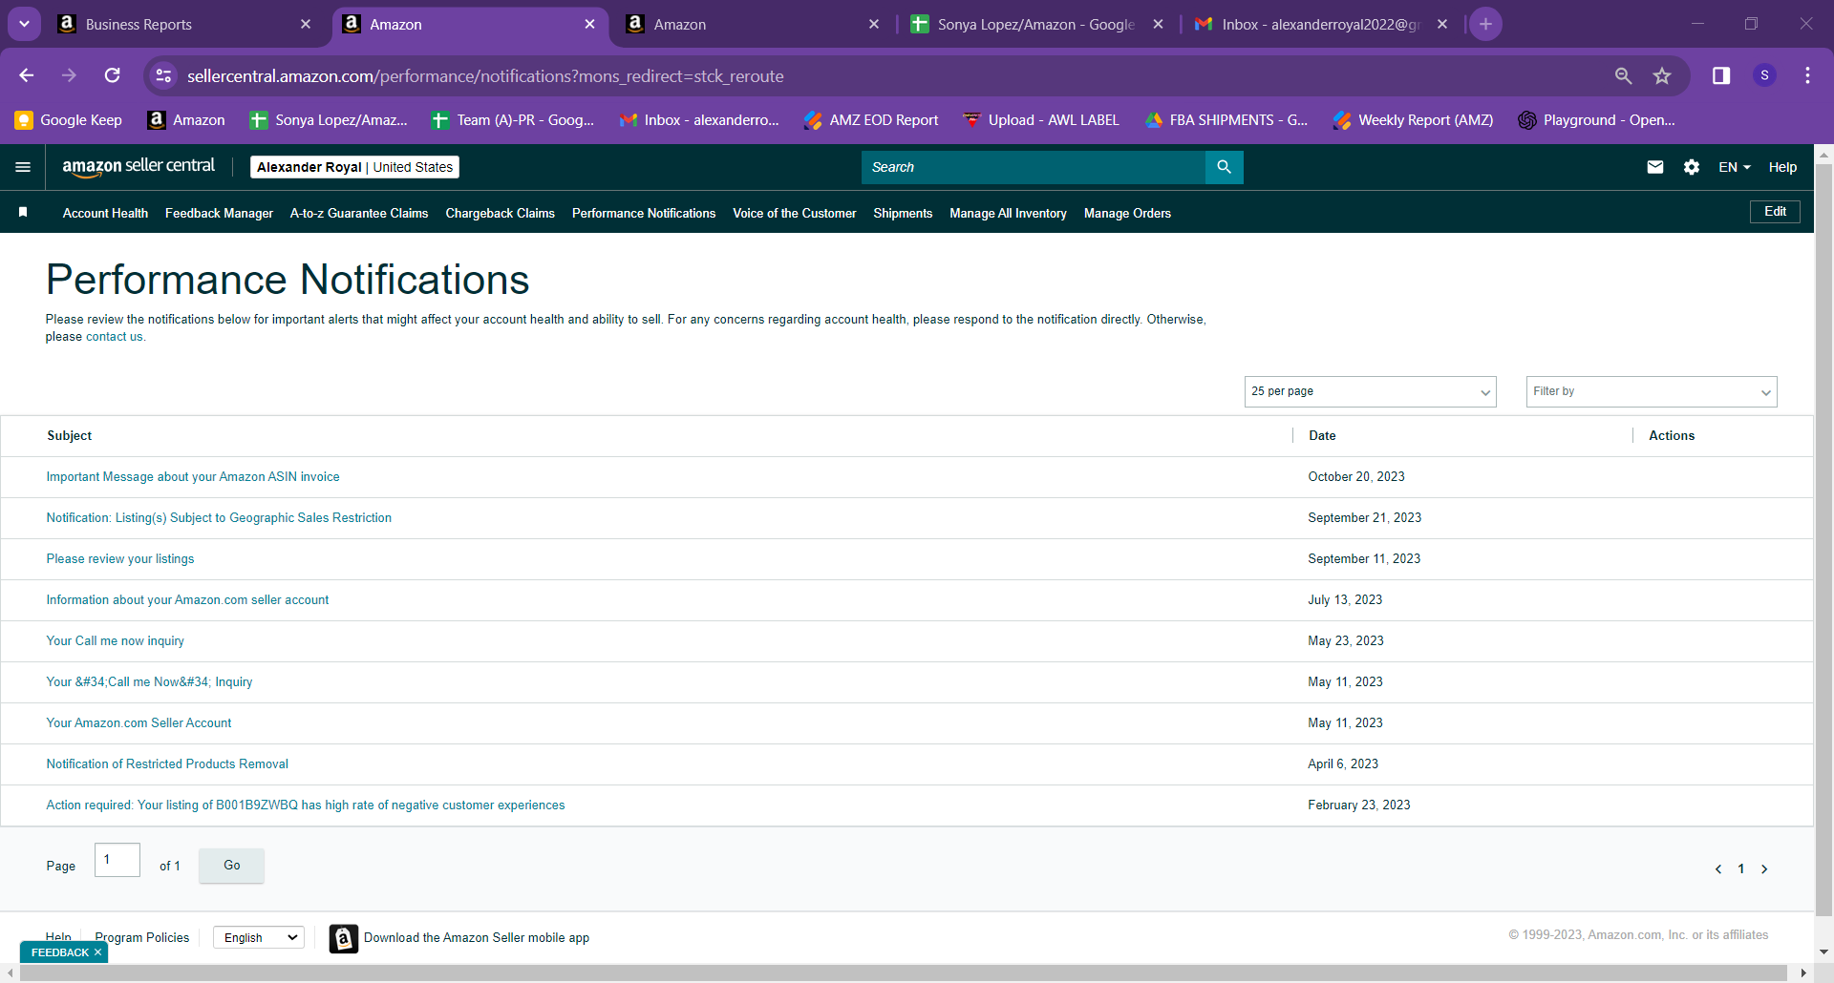
Task: Open Geographic Sales Restriction notification
Action: (219, 518)
